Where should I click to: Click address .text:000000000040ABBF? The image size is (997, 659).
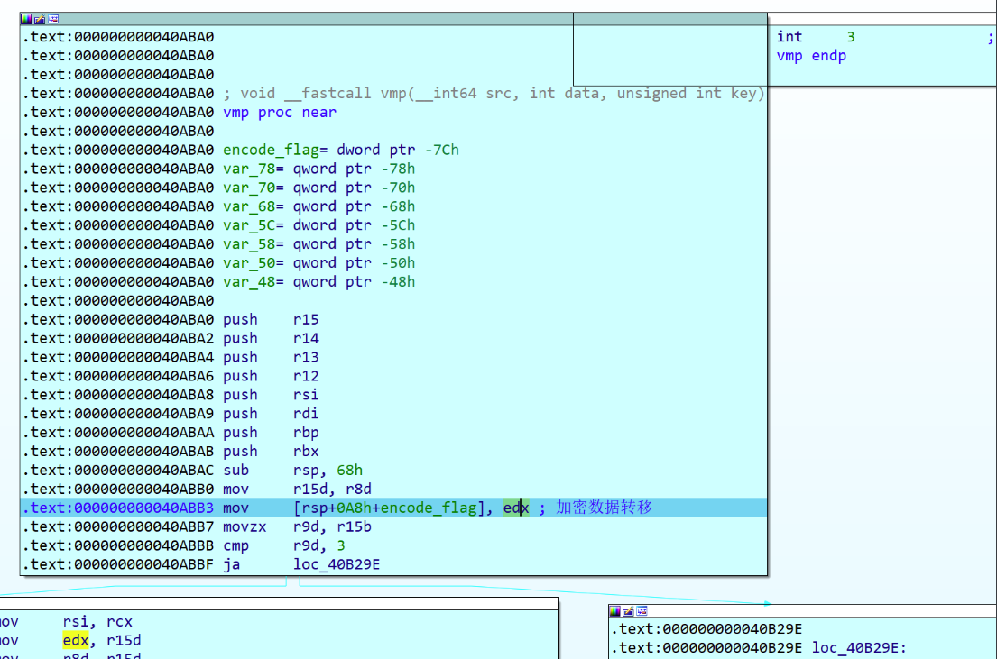click(x=118, y=564)
